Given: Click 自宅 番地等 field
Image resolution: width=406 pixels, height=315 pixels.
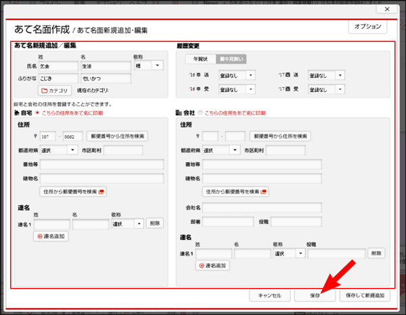Looking at the screenshot, I should point(101,164).
